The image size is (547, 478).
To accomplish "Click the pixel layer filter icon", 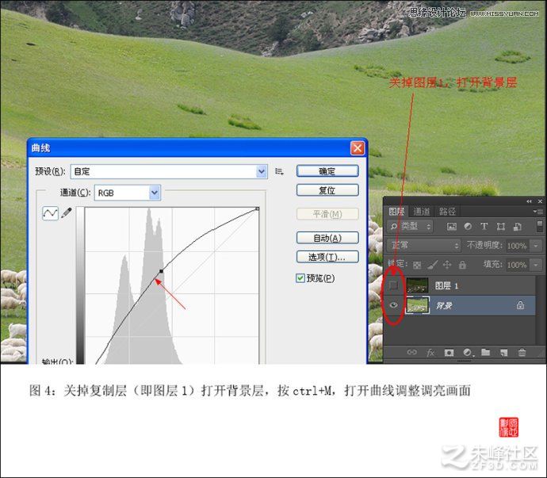I will [x=451, y=227].
